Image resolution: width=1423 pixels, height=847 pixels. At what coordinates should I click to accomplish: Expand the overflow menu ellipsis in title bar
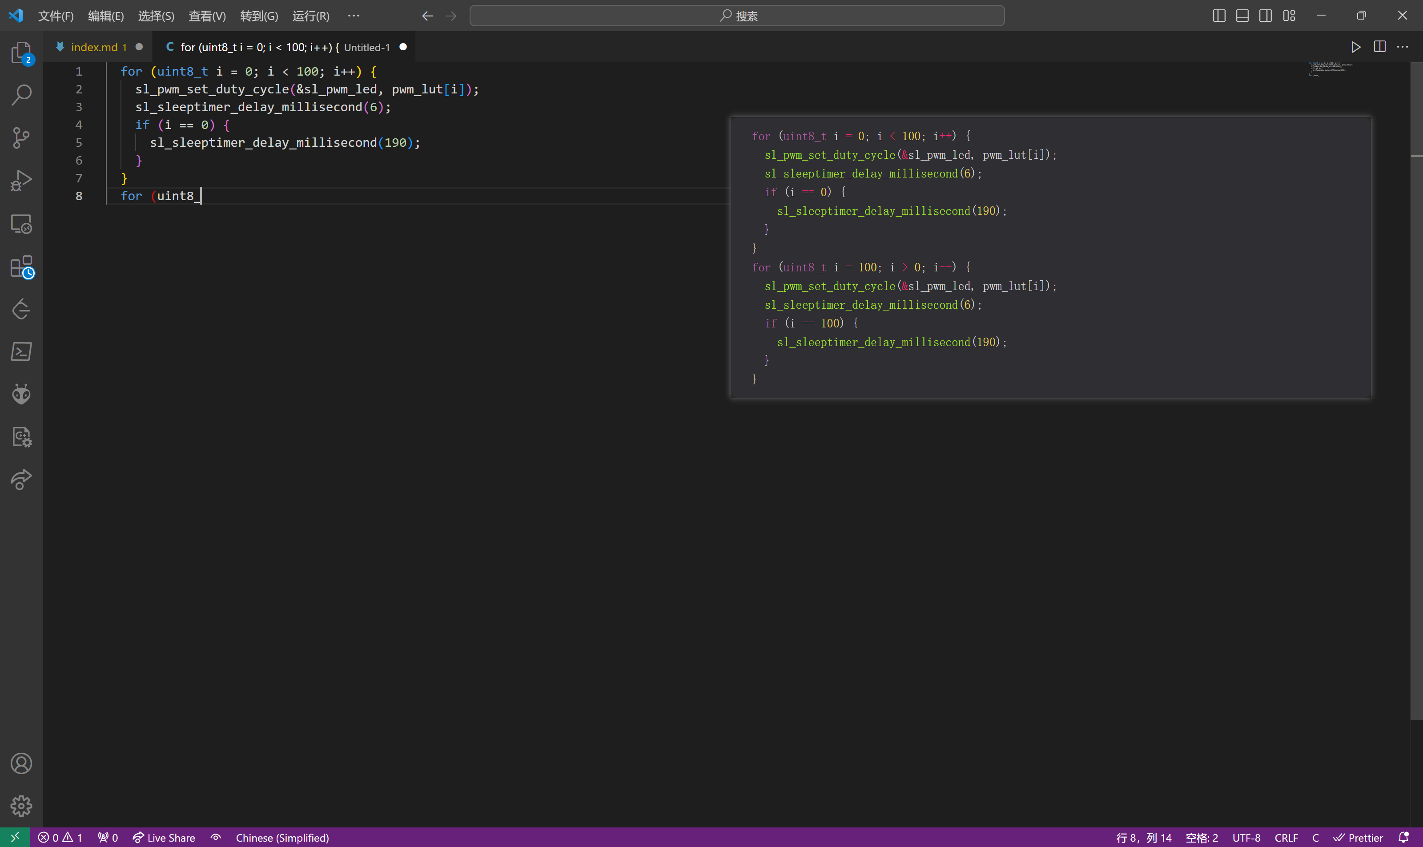coord(354,16)
